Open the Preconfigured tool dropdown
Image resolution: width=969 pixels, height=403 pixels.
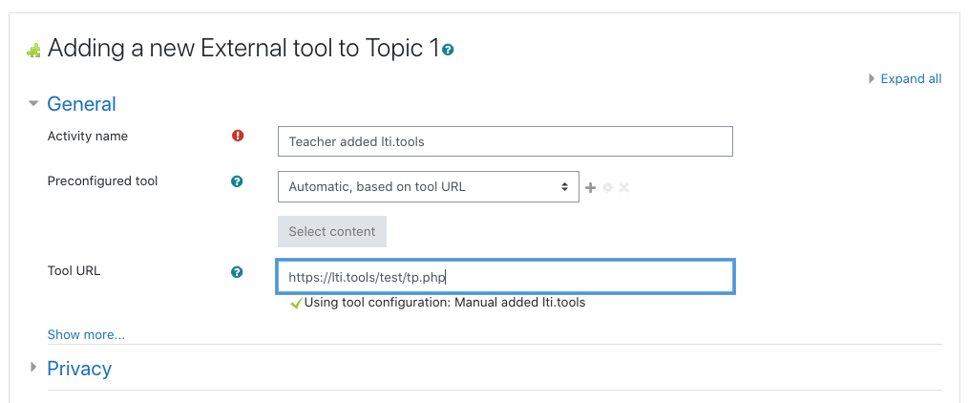pyautogui.click(x=429, y=186)
